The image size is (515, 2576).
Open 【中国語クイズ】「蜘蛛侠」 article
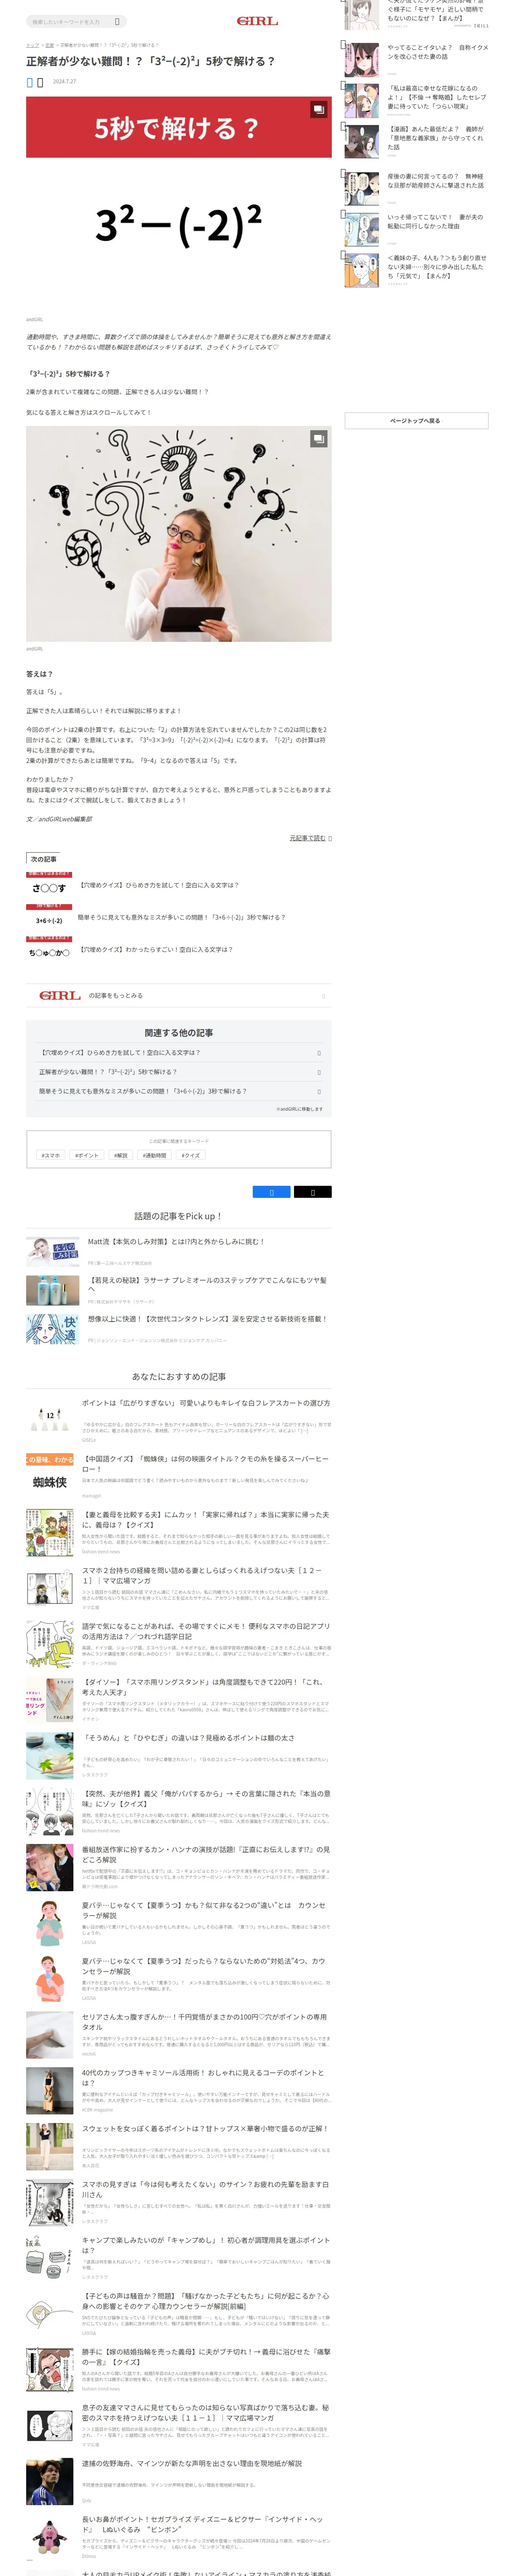point(205,1464)
